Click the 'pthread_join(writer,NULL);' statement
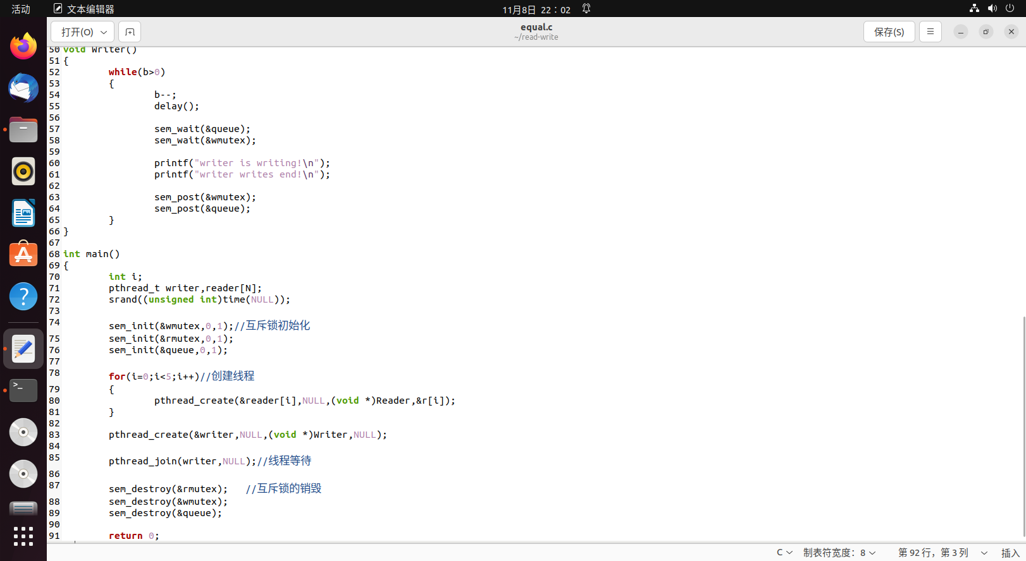 182,461
